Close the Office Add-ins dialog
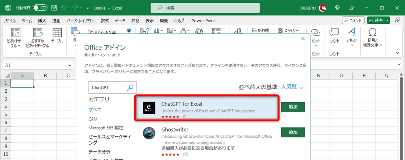This screenshot has height=160, width=405. click(303, 38)
